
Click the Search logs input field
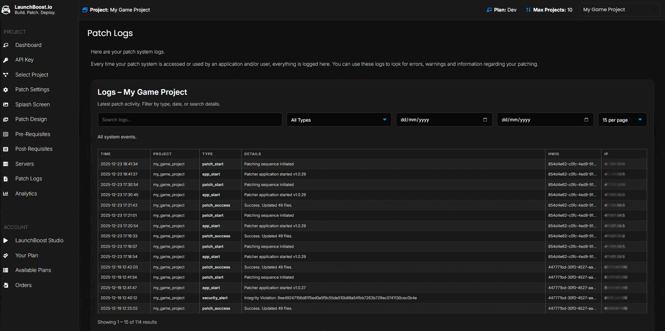[x=190, y=120]
